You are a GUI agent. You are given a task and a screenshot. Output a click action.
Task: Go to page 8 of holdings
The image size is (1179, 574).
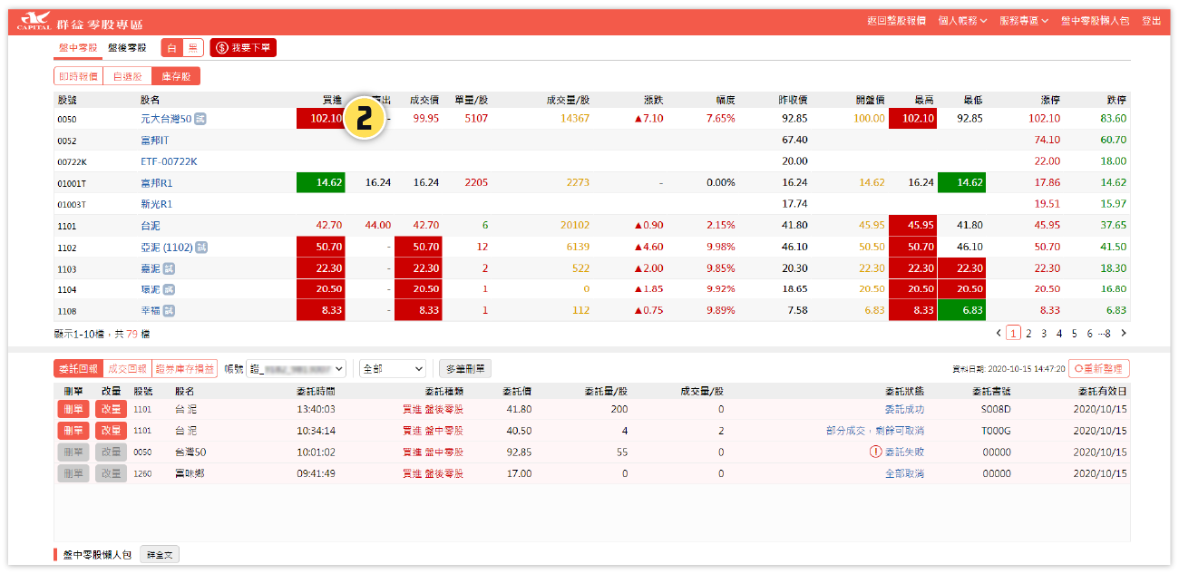[x=1107, y=333]
